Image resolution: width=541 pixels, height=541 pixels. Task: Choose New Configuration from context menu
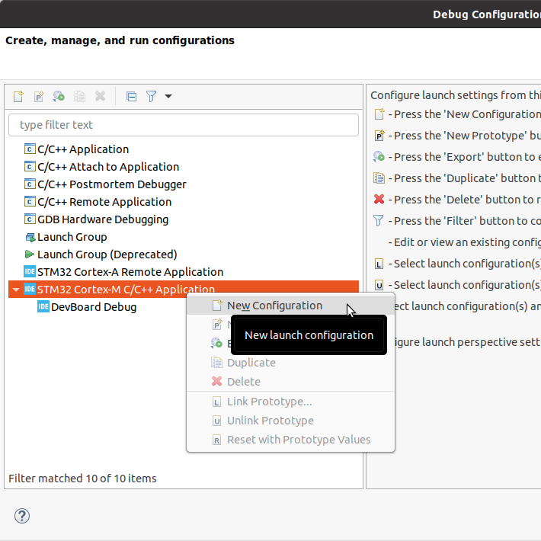tap(290, 306)
